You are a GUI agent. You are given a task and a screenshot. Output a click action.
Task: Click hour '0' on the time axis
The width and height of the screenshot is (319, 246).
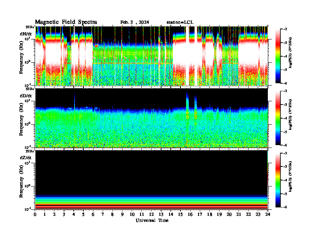click(x=35, y=214)
